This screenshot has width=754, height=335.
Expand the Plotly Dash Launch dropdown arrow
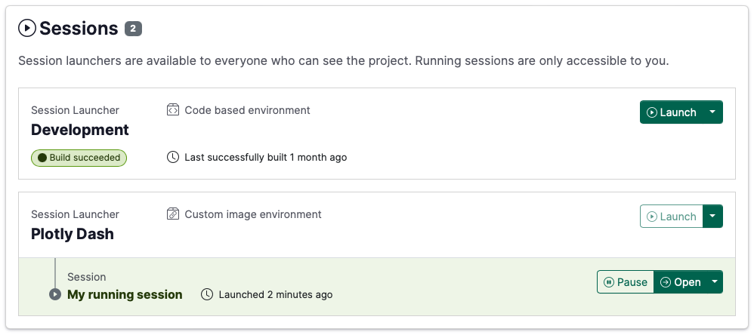(712, 217)
